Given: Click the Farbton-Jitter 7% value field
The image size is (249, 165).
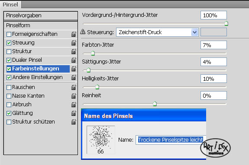Looking at the screenshot, I should click(x=213, y=45).
